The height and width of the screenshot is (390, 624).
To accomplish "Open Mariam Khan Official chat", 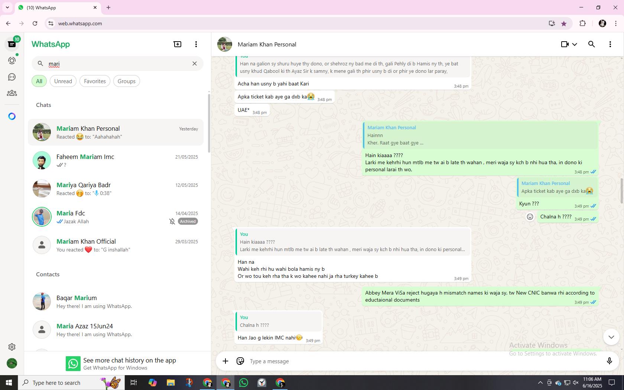I will pyautogui.click(x=116, y=245).
